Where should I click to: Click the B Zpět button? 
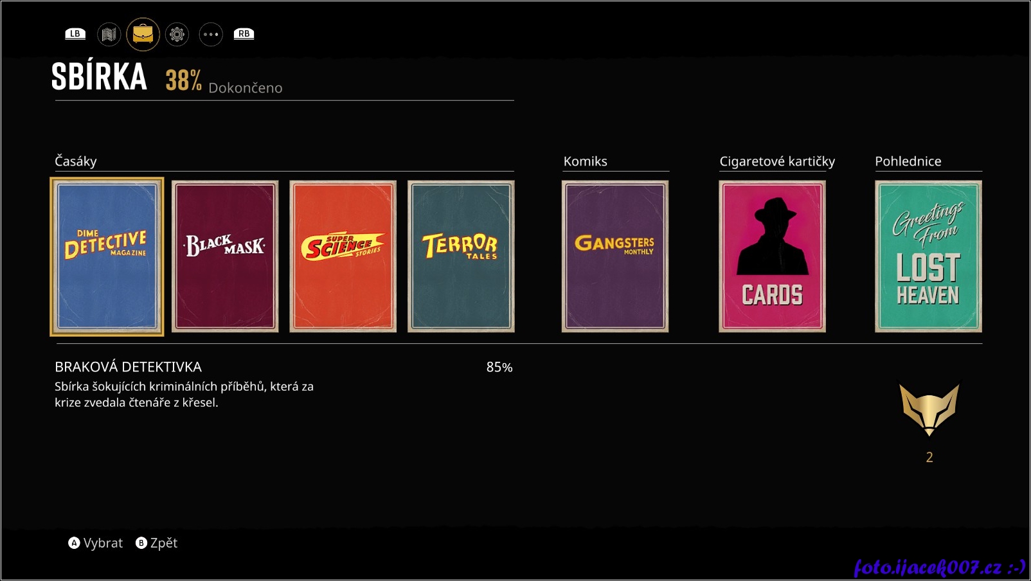pyautogui.click(x=156, y=543)
